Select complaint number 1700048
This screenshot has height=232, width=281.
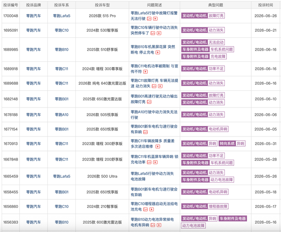[x=10, y=16]
